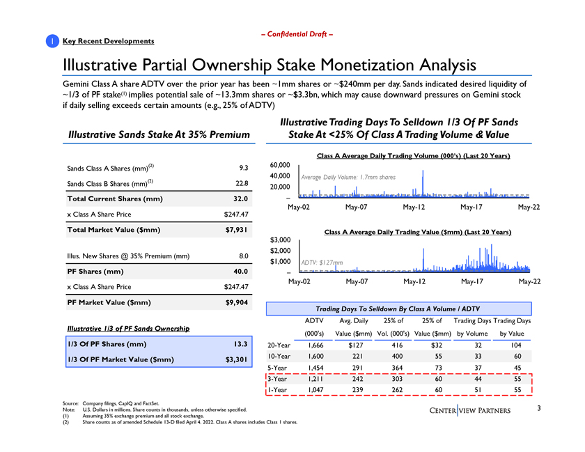Viewport: 585px width, 452px height.
Task: Click the 20-Year trading days by value 104
Action: pos(516,345)
